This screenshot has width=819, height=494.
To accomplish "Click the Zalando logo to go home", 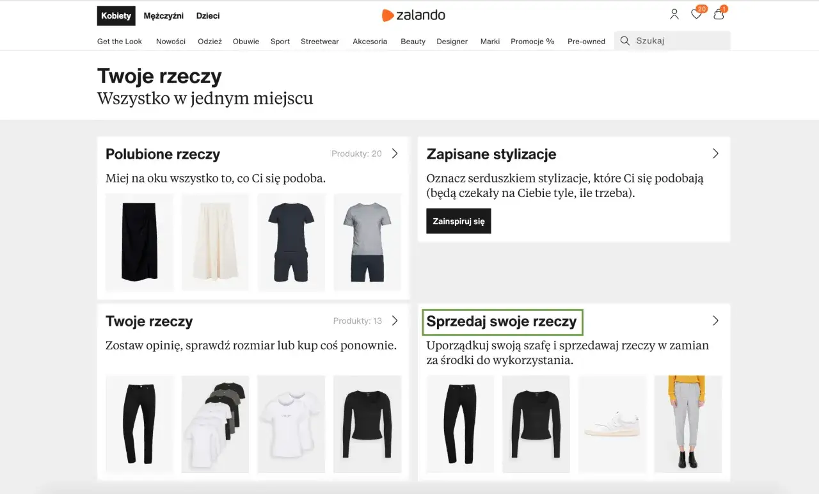I will pyautogui.click(x=413, y=15).
